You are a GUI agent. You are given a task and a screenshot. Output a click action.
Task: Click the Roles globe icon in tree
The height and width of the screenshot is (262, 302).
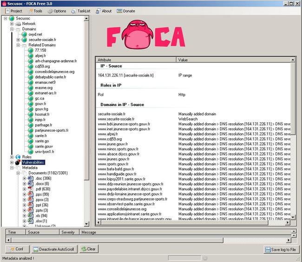(18, 157)
